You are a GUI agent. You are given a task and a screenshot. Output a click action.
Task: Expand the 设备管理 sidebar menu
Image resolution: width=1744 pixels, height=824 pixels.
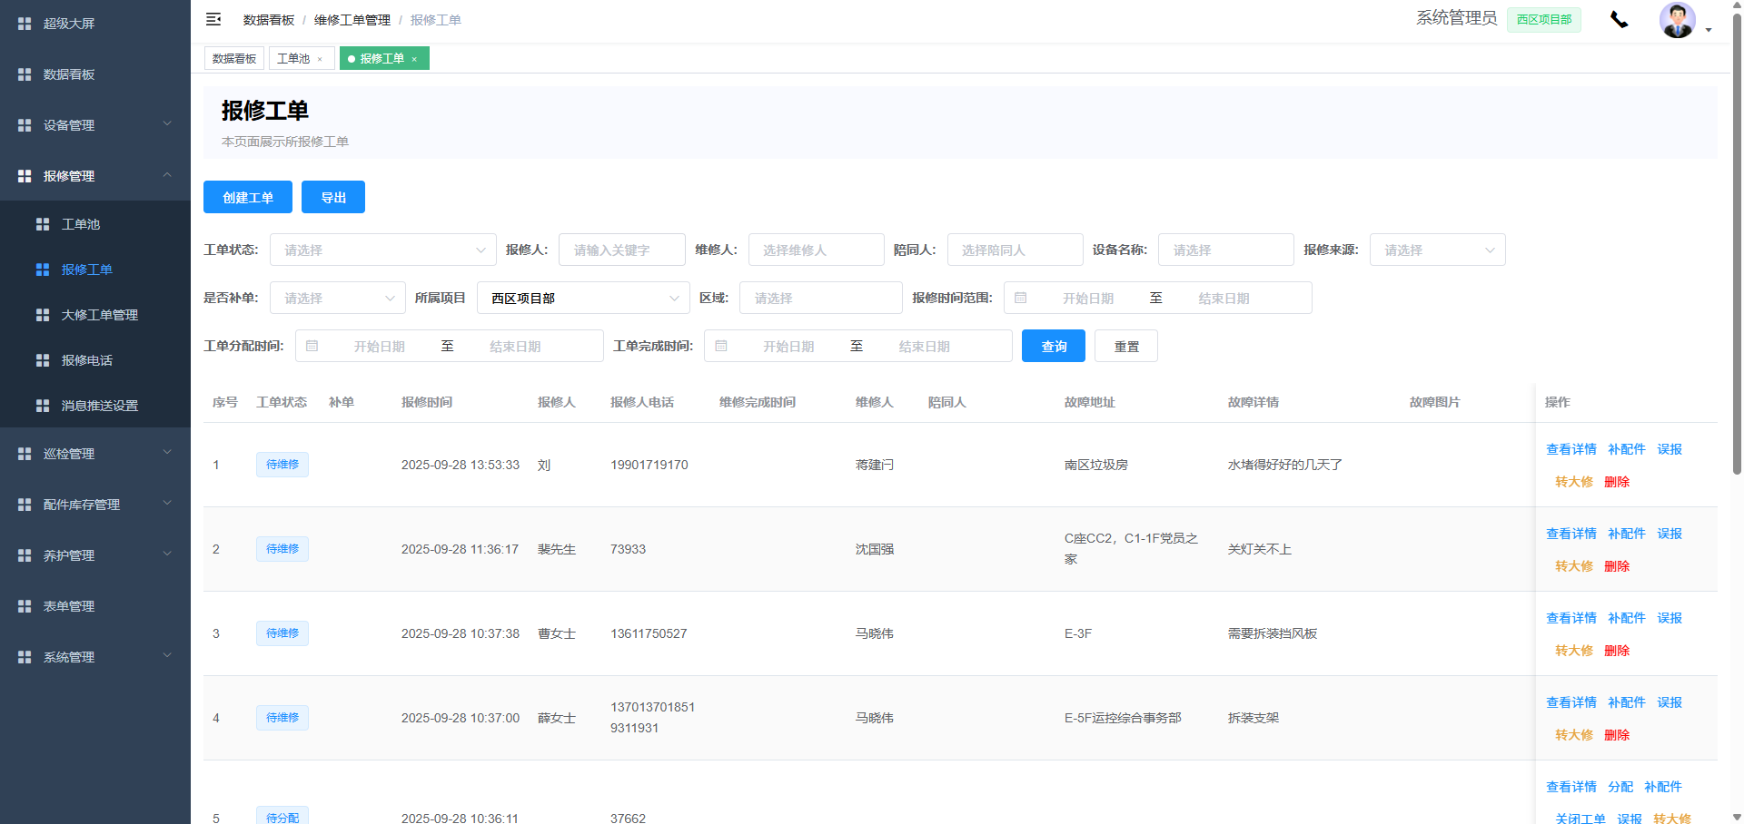[x=95, y=125]
